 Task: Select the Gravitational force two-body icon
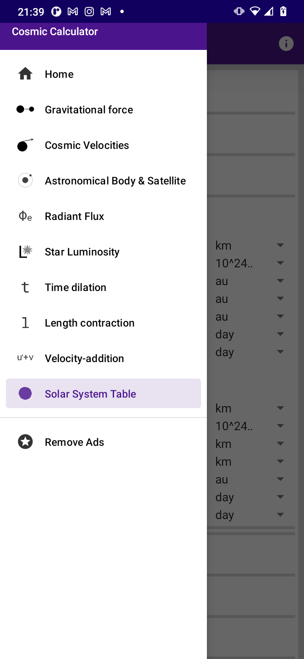pos(25,110)
